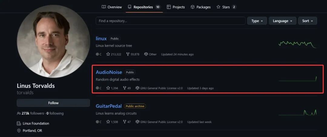Open the linux repository link

(101, 39)
